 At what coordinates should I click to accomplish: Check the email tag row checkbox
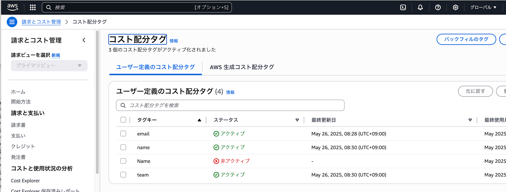123,134
